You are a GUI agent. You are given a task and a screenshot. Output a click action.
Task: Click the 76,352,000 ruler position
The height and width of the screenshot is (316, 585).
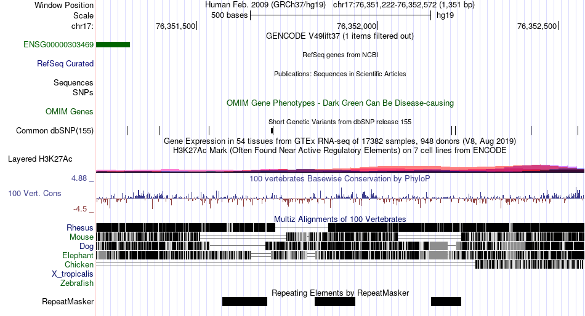pyautogui.click(x=357, y=26)
